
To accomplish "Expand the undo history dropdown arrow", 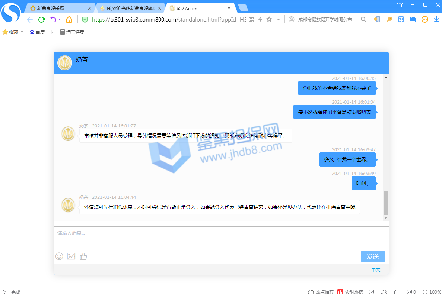I will (60, 20).
